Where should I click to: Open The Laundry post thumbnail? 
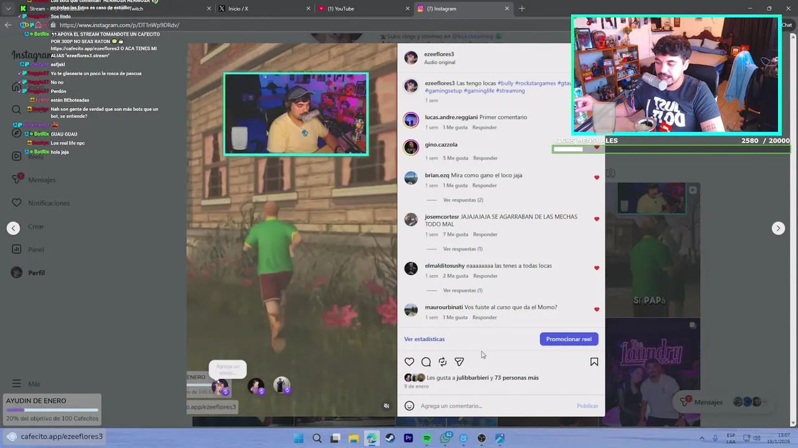tap(652, 371)
